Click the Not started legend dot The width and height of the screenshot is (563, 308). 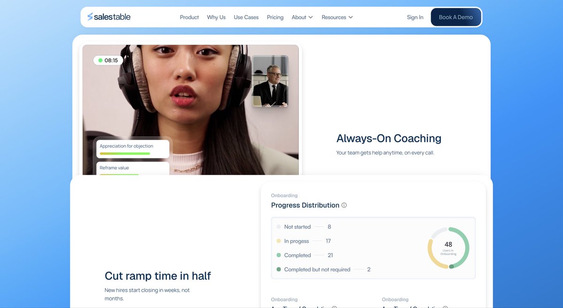pos(279,227)
